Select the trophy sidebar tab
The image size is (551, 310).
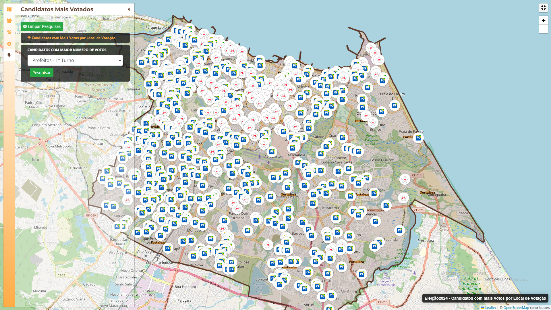(9, 55)
